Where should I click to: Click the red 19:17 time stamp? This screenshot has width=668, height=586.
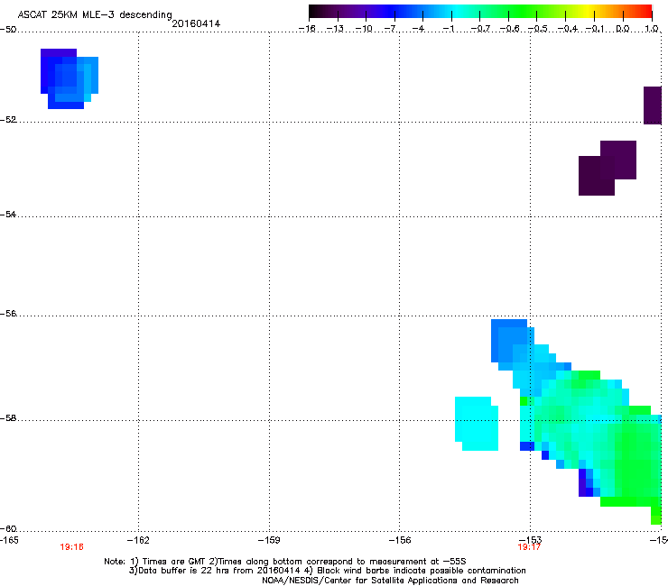click(529, 547)
